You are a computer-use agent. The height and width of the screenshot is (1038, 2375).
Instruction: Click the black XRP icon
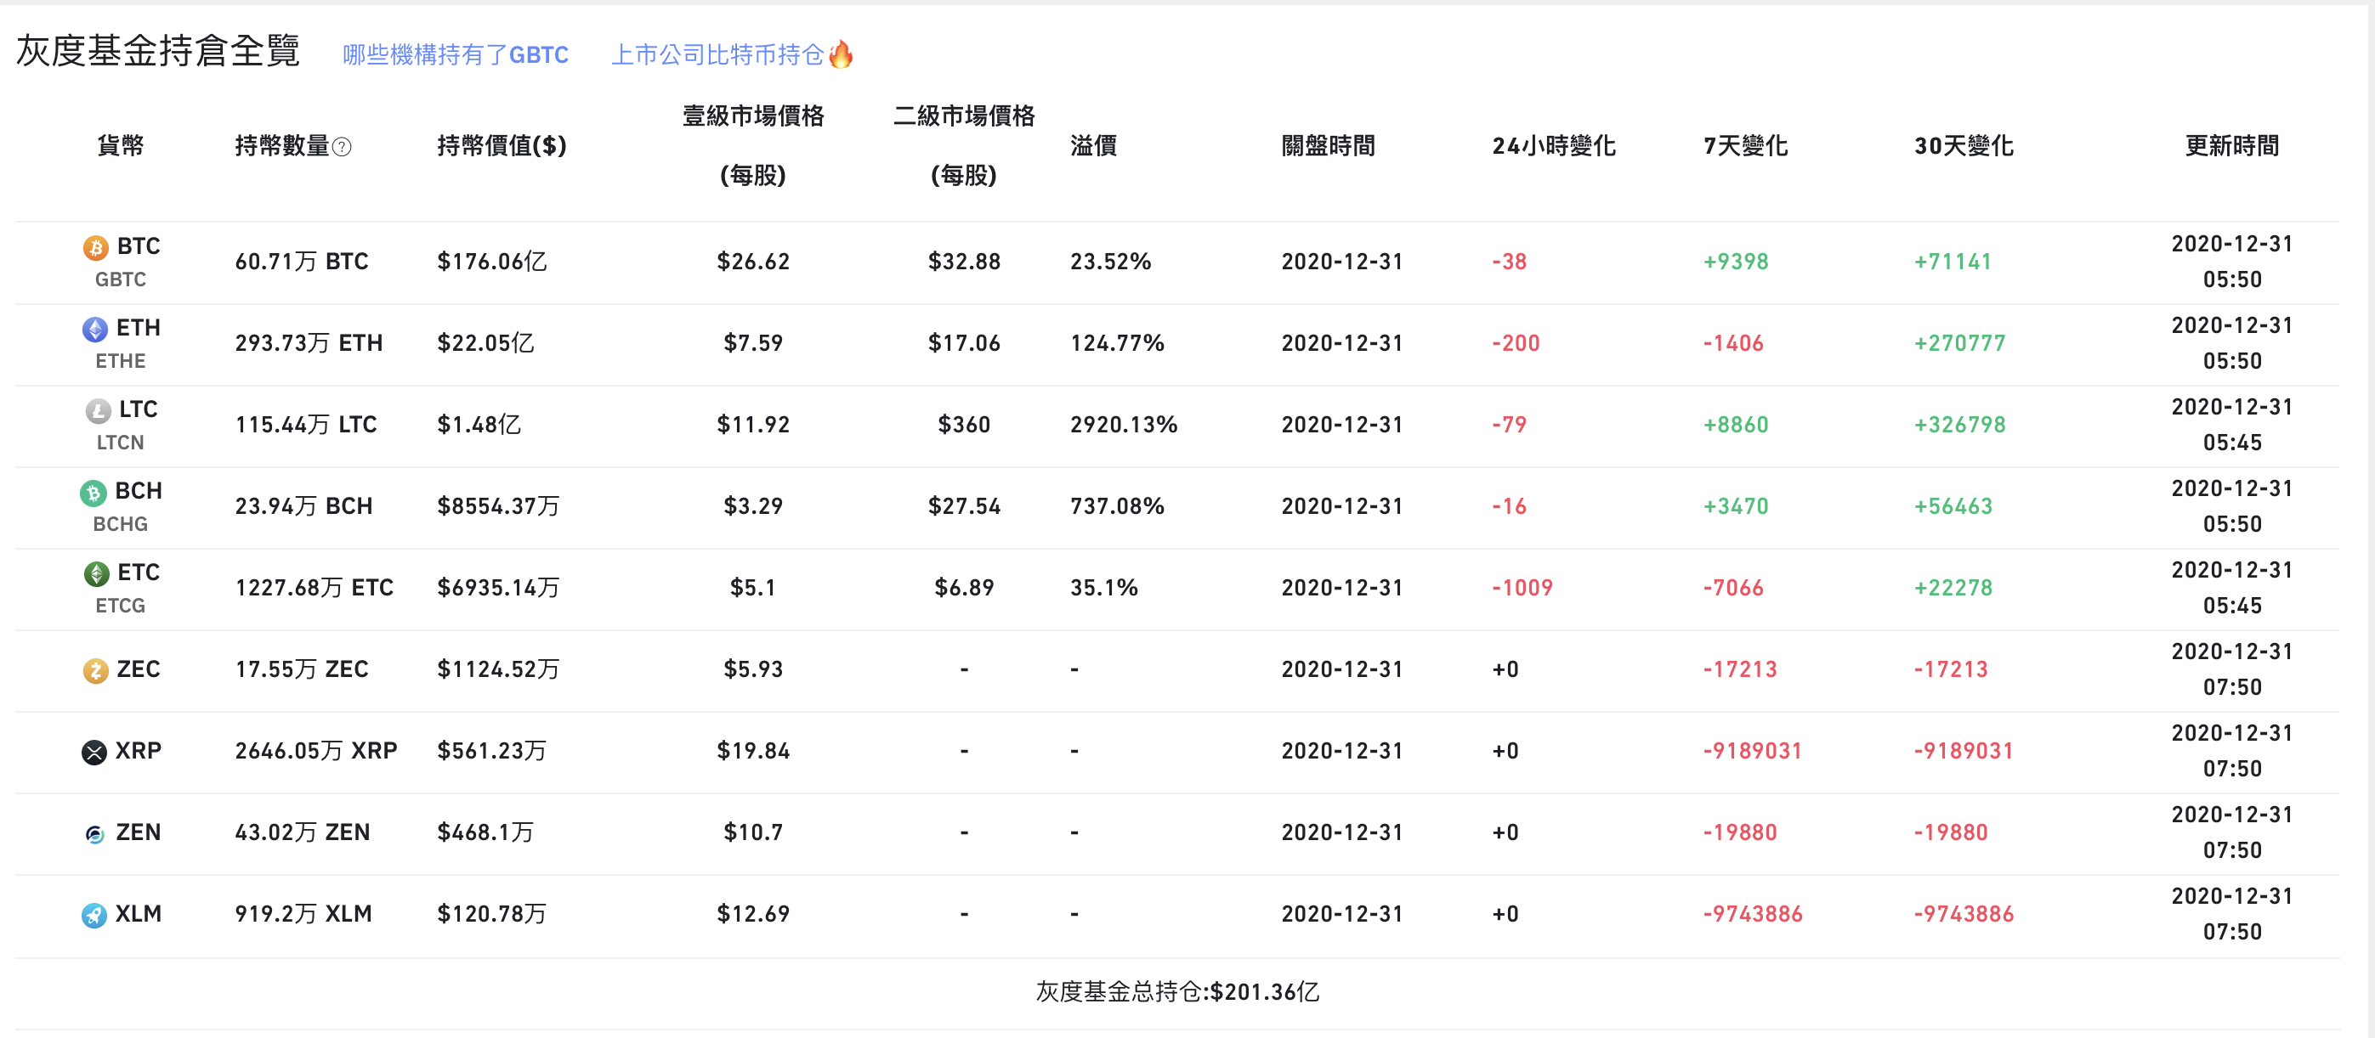94,752
